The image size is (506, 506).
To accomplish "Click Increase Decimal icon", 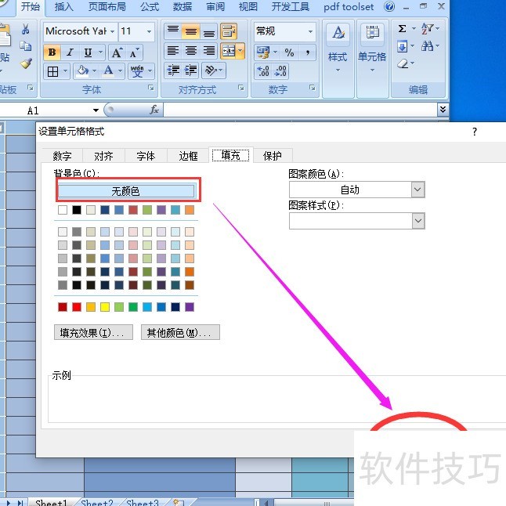I will point(263,71).
